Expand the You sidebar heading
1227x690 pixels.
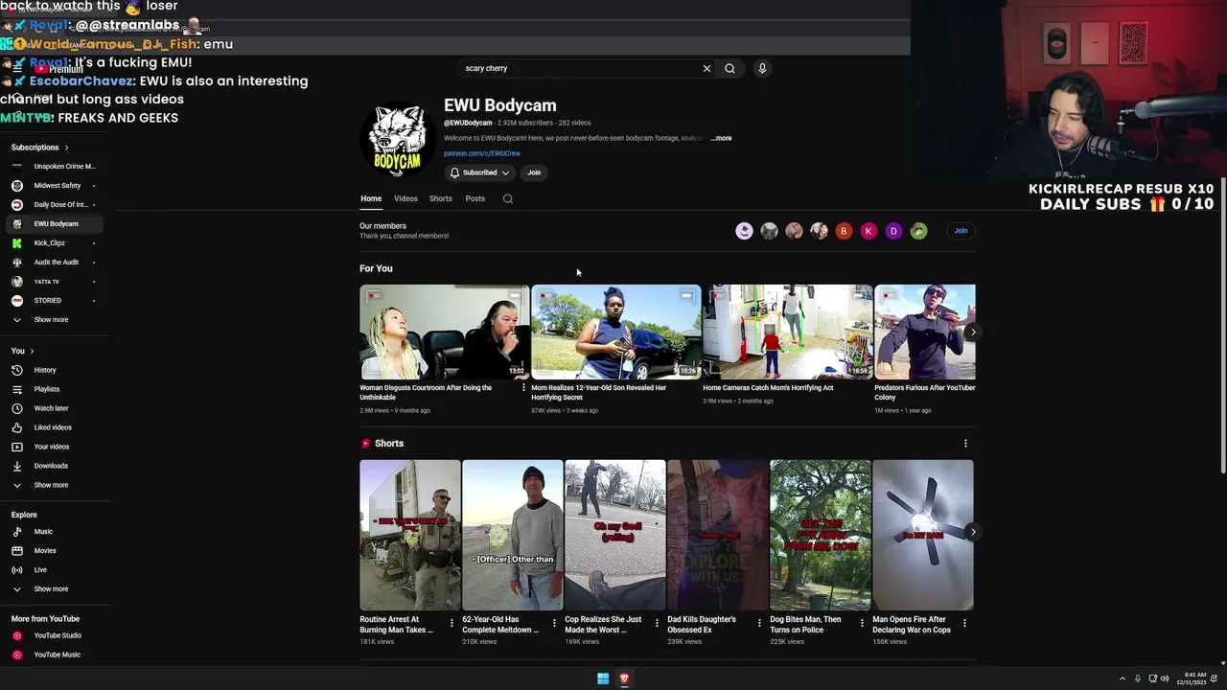[23, 352]
